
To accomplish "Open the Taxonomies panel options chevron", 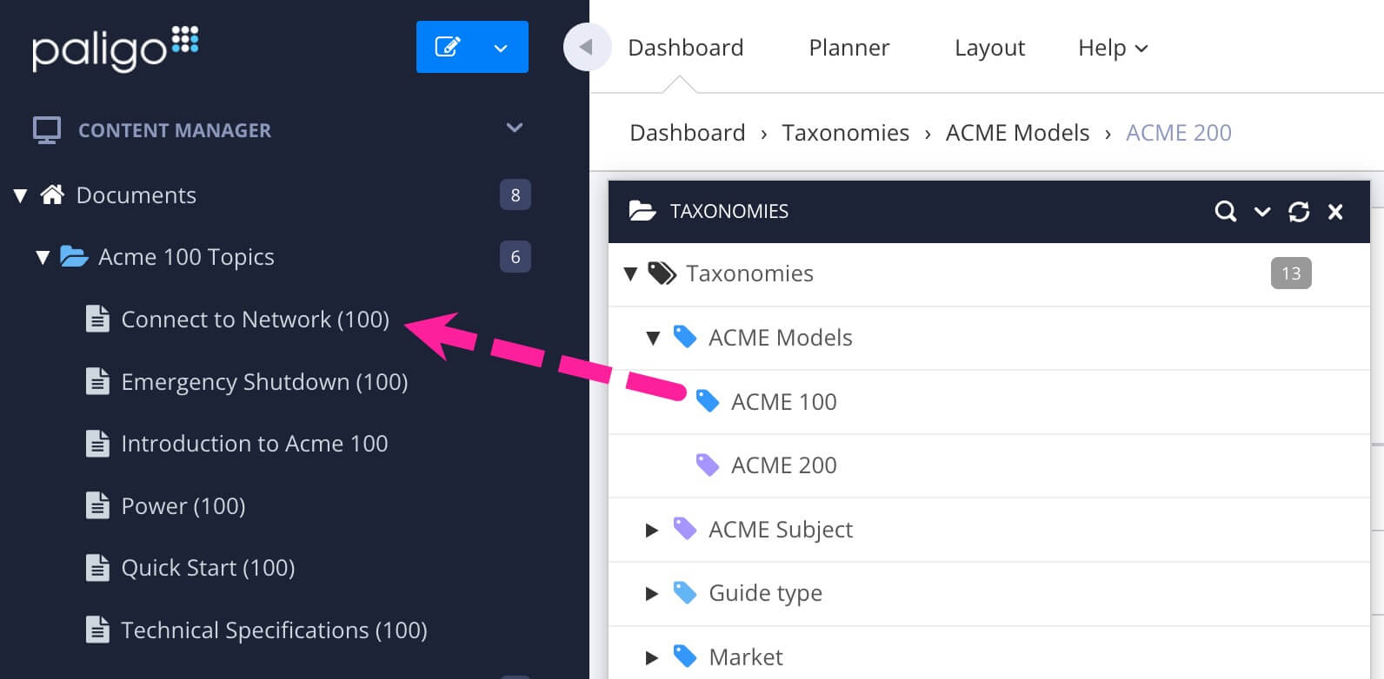I will click(x=1262, y=211).
